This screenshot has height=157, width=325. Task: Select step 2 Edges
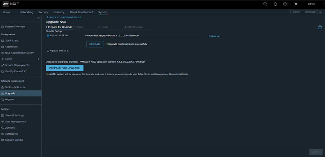click(78, 27)
